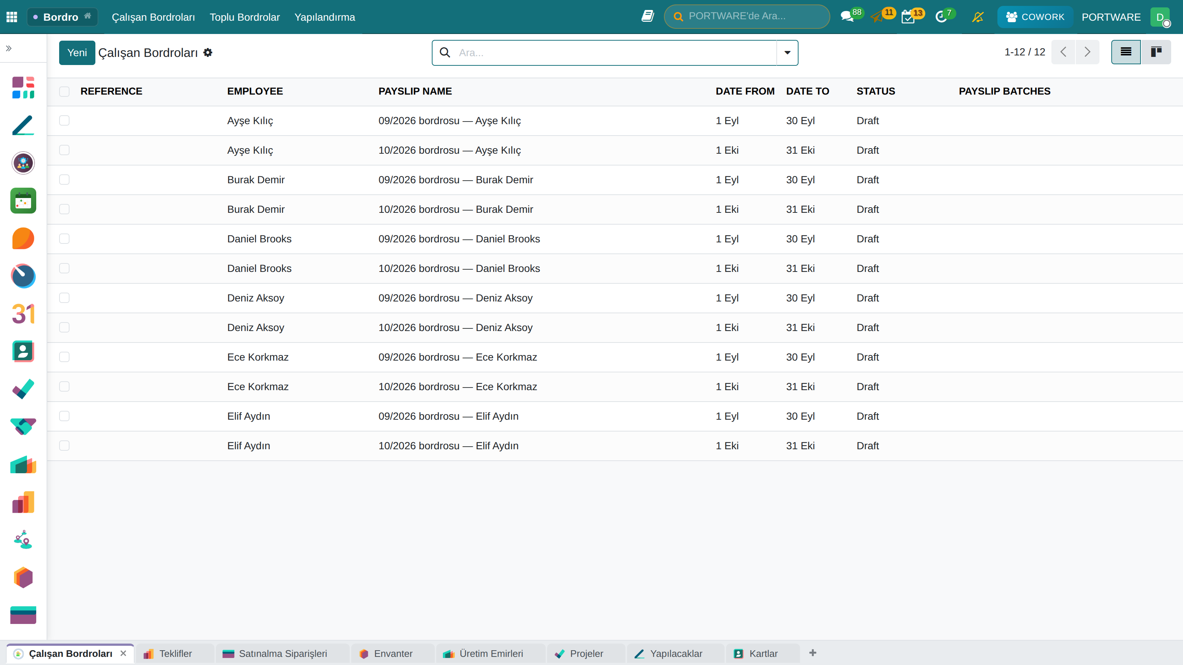Click the Yeni button
The width and height of the screenshot is (1183, 665).
point(77,53)
